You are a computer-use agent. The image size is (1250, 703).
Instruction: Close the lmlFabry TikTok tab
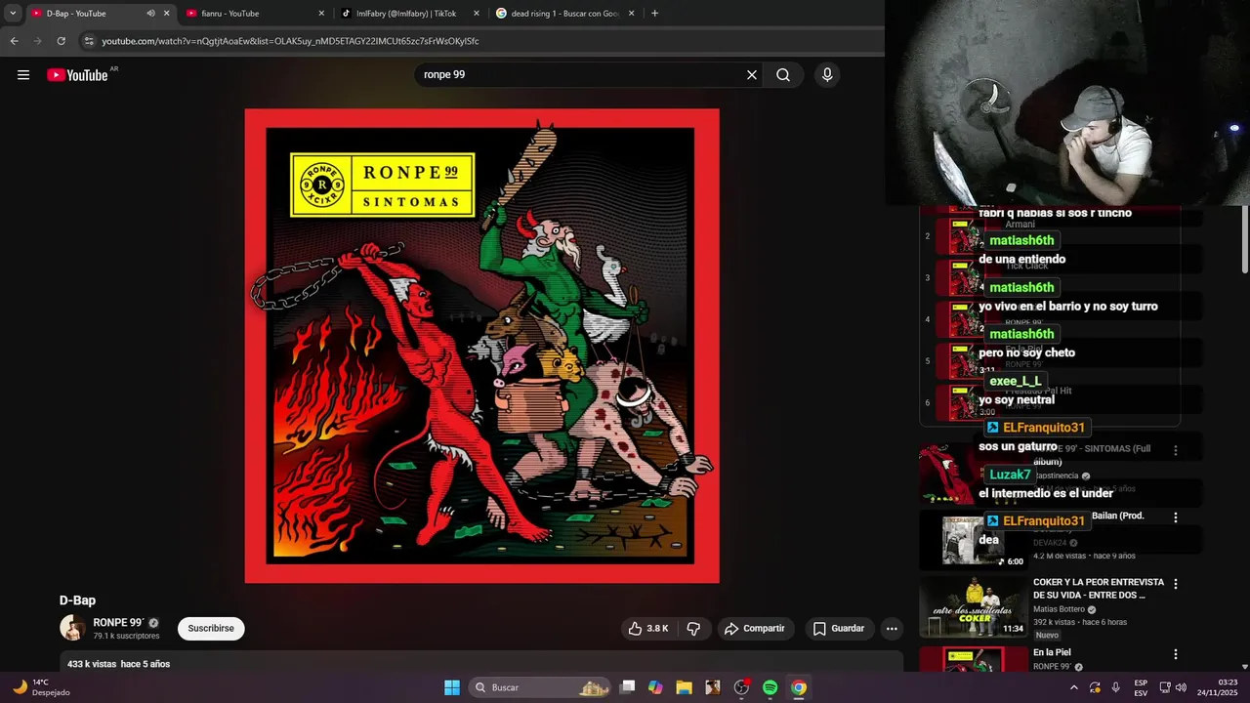(x=477, y=14)
